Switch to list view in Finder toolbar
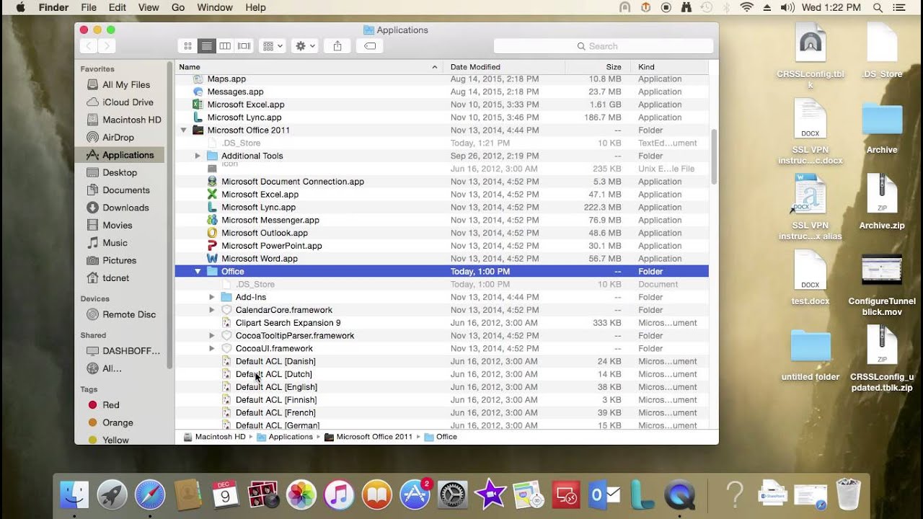The image size is (923, 519). click(x=206, y=46)
